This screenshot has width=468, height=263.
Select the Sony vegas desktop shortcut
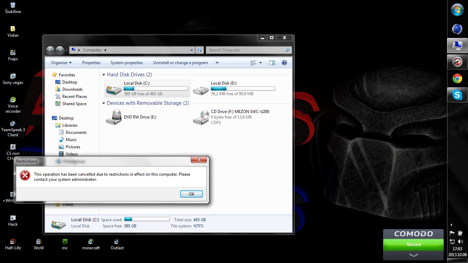click(x=13, y=79)
